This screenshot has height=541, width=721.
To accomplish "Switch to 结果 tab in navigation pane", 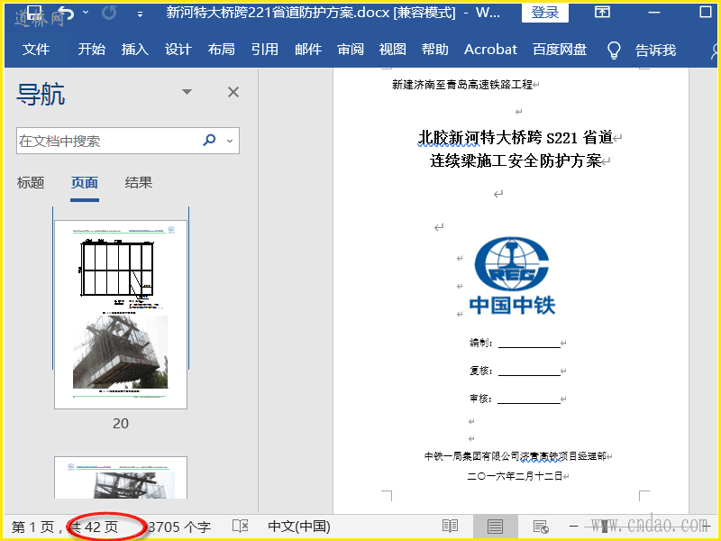I will click(139, 183).
